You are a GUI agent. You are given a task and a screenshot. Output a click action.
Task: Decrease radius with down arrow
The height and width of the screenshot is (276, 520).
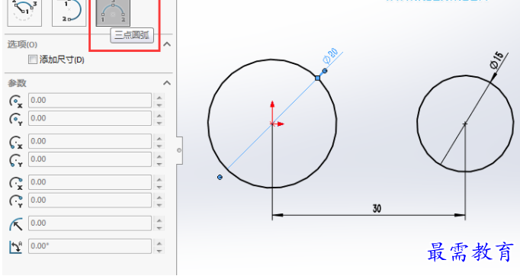click(159, 227)
